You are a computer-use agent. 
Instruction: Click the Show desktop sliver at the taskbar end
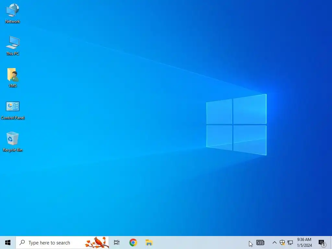click(331, 243)
